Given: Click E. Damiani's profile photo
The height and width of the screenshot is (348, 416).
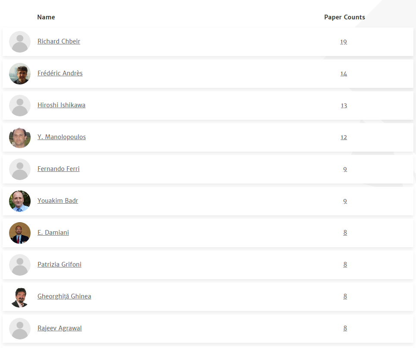Looking at the screenshot, I should [20, 233].
